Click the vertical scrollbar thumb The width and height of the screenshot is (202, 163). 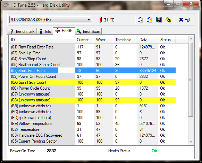pyautogui.click(x=191, y=79)
